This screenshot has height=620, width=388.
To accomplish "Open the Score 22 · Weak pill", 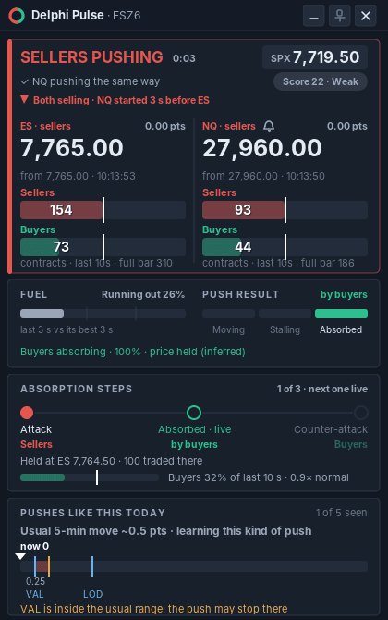I will point(321,81).
